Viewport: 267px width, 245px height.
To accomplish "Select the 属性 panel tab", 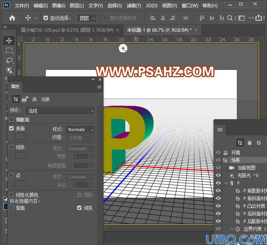I will (x=15, y=86).
